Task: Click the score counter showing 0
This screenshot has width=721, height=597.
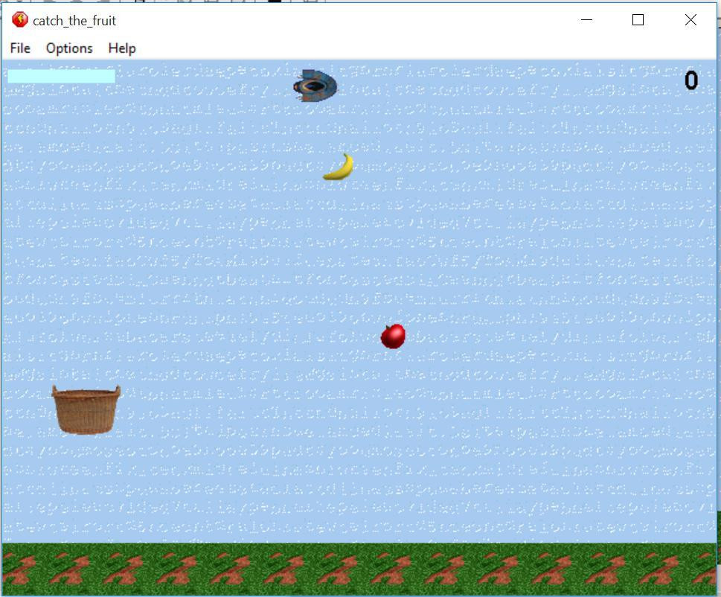Action: (691, 80)
